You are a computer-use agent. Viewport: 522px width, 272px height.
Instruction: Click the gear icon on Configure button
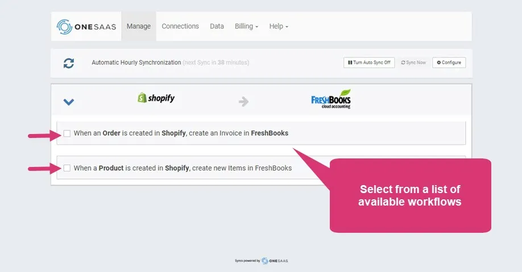439,62
